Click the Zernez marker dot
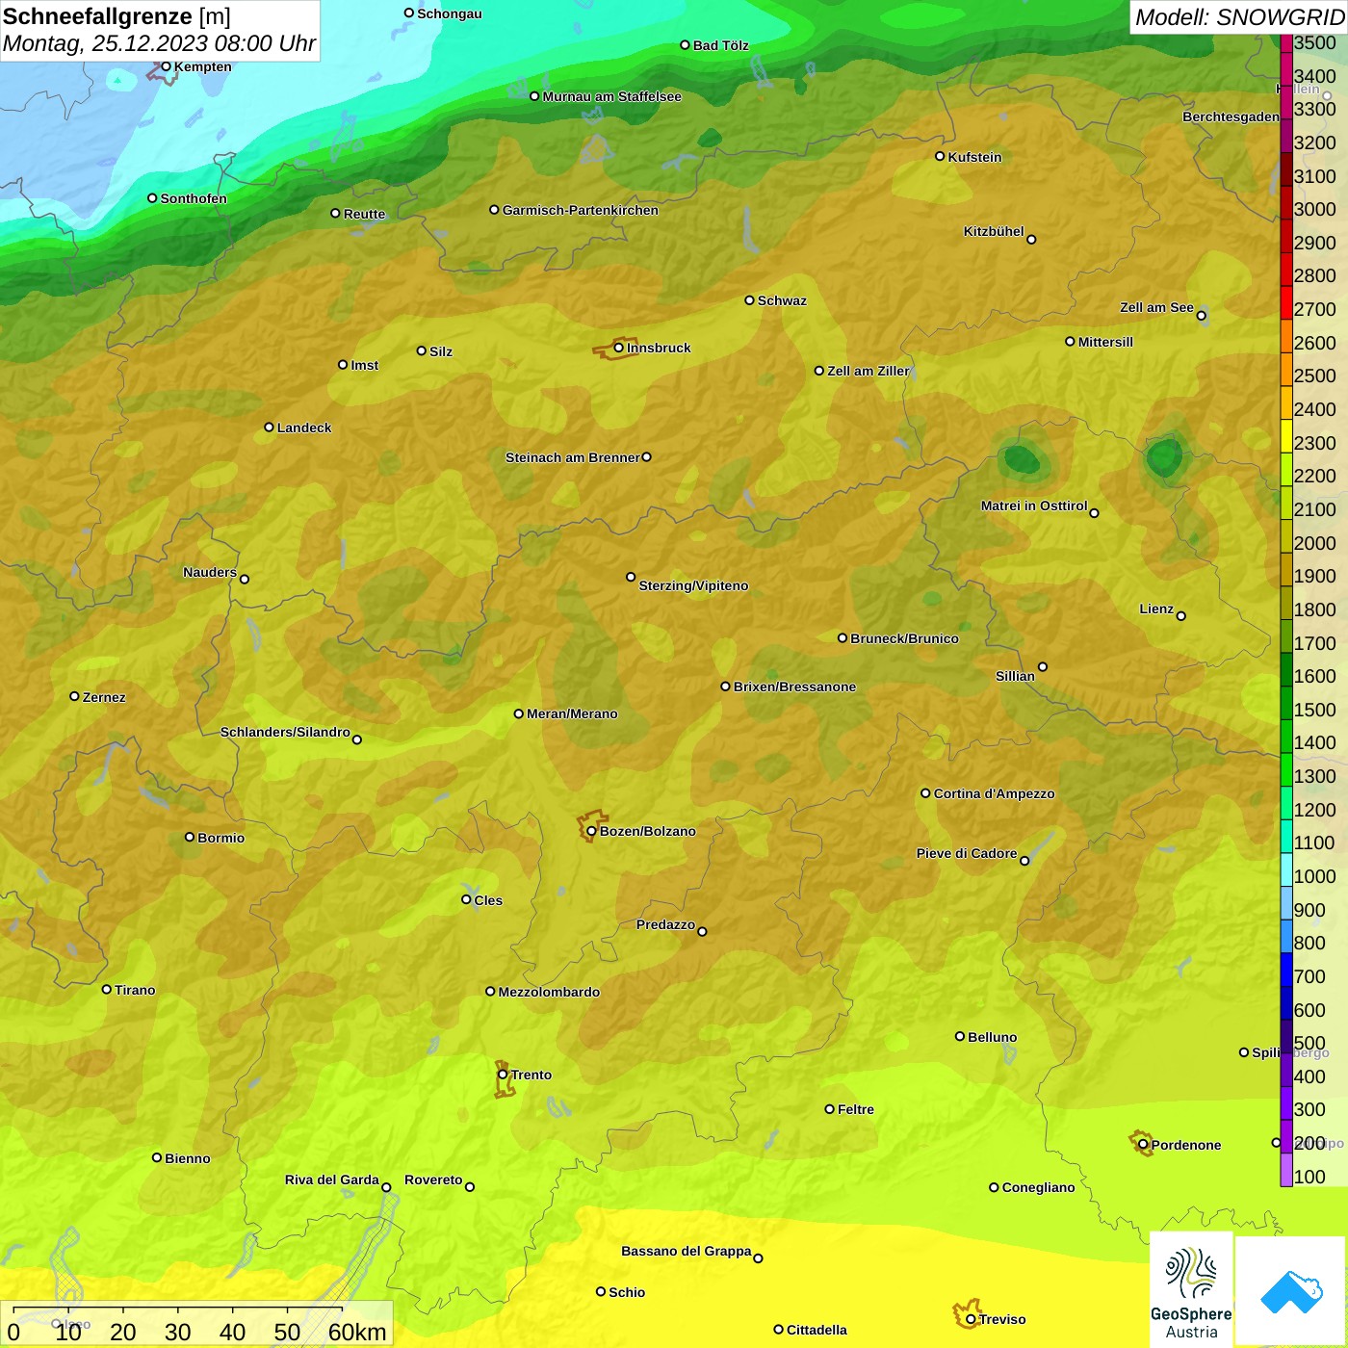 (74, 696)
